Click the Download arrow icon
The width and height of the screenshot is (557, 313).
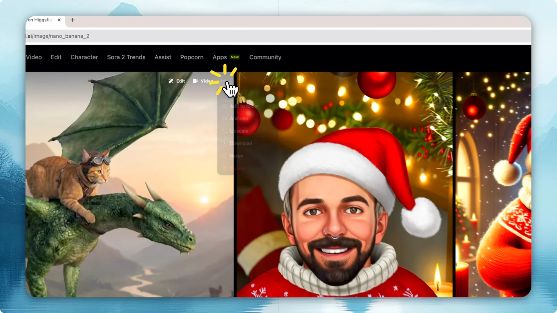click(224, 143)
